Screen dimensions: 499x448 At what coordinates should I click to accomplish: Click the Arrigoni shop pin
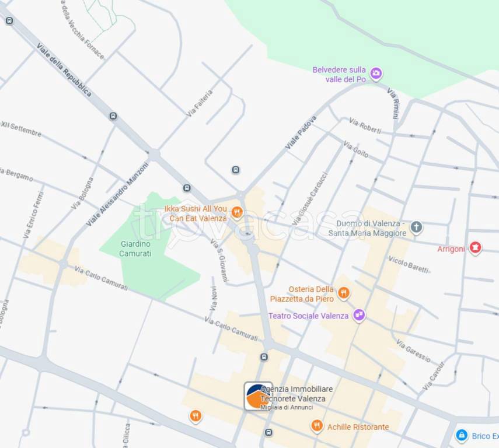(475, 247)
